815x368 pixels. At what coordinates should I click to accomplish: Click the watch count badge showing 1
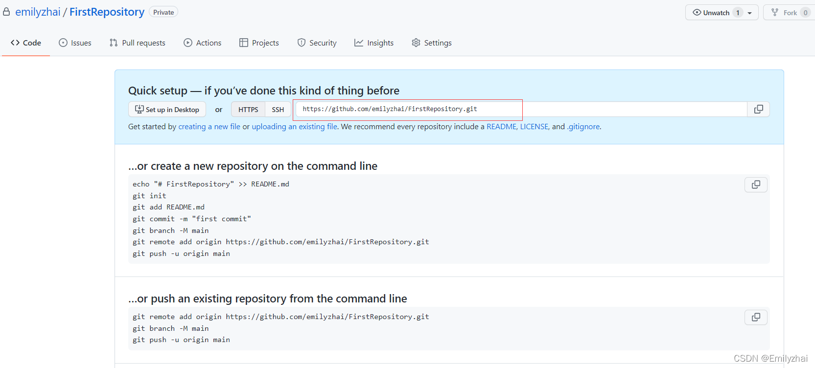738,13
